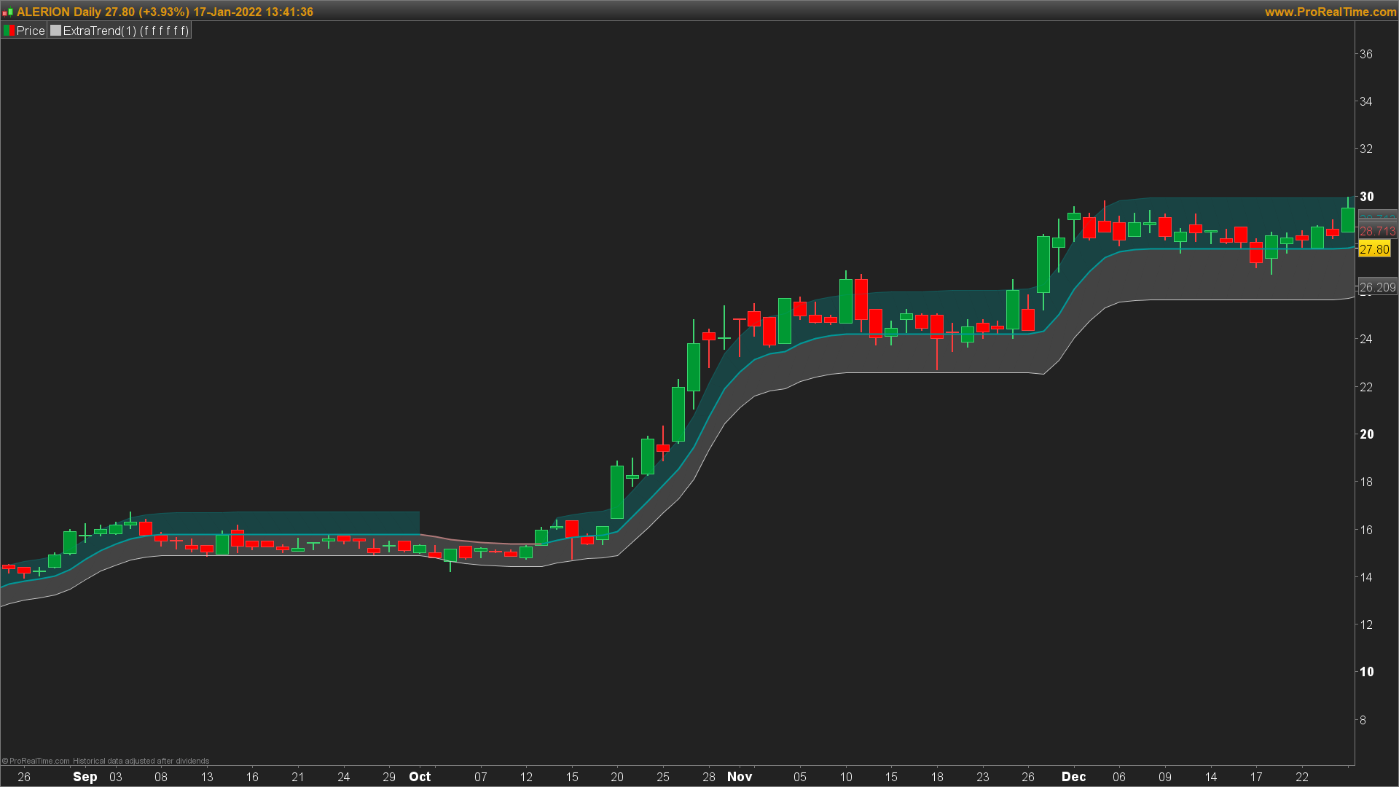
Task: Click the yellow 27.80 current price tag
Action: [x=1374, y=250]
